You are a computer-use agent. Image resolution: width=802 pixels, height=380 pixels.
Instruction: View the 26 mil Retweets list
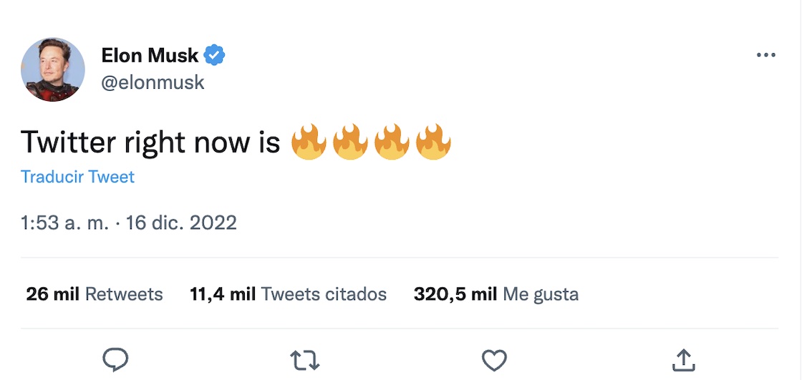pos(95,294)
